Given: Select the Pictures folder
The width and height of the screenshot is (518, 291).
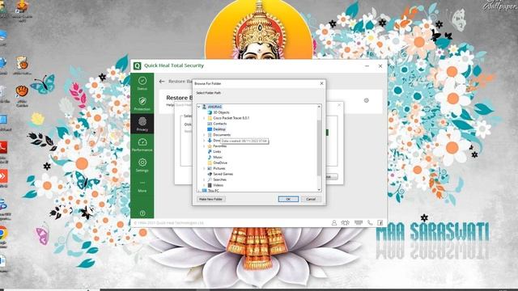Looking at the screenshot, I should [x=216, y=168].
